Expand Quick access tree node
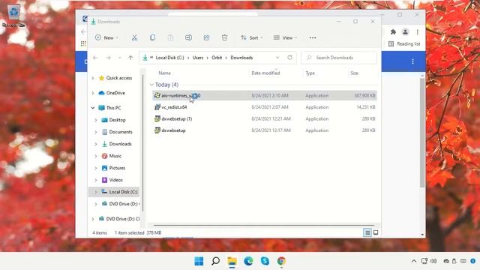Viewport: 480px width, 270px height. click(x=93, y=78)
